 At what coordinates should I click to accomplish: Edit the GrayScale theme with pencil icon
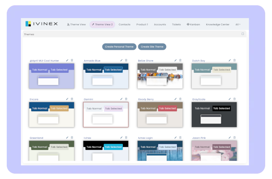[x=230, y=99]
